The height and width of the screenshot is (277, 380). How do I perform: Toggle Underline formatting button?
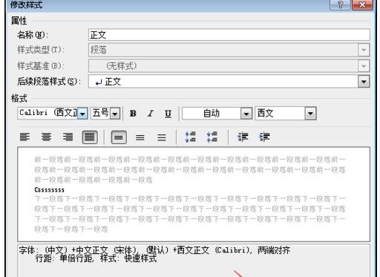coord(168,114)
